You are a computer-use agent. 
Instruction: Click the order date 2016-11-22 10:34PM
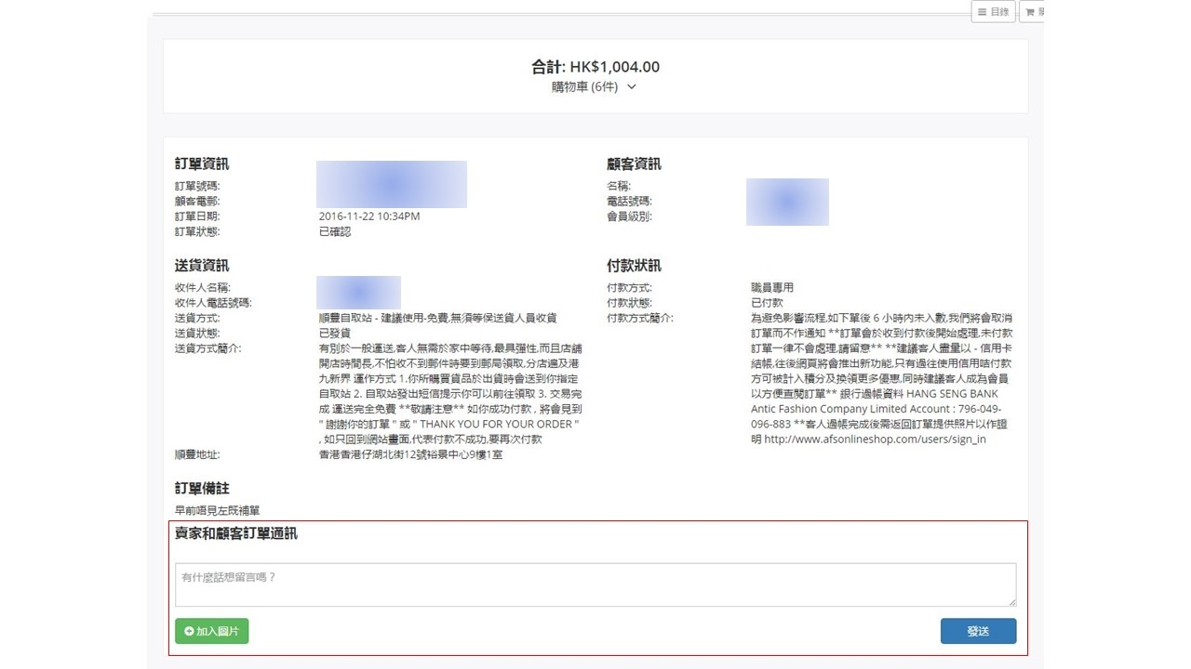pyautogui.click(x=369, y=216)
